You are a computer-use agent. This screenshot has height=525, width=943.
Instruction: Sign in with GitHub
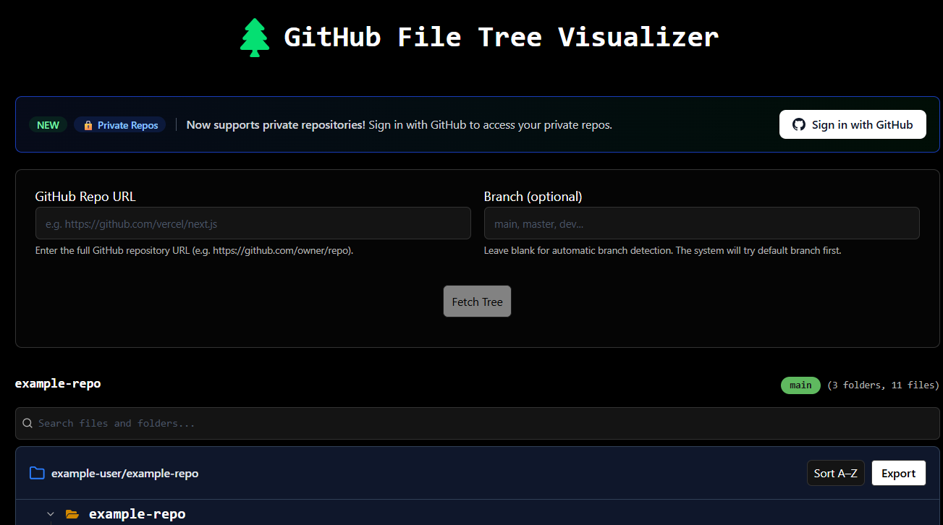pos(853,124)
